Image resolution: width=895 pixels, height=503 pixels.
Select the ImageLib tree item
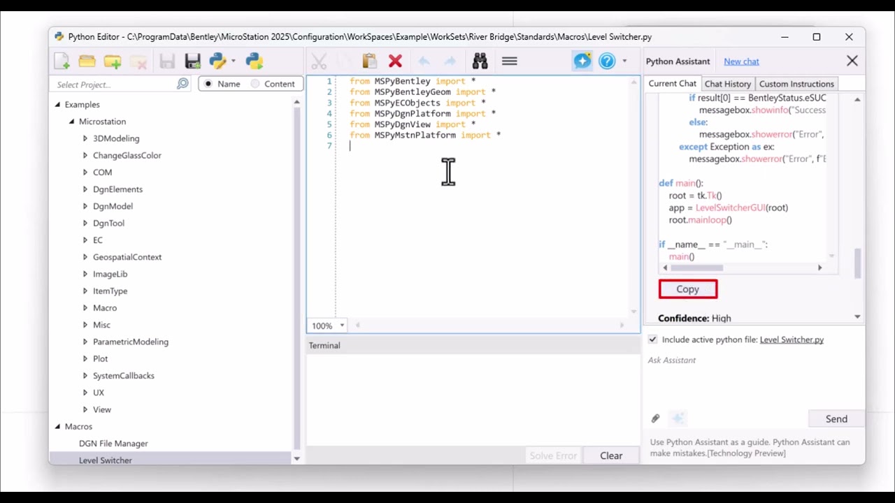(110, 274)
